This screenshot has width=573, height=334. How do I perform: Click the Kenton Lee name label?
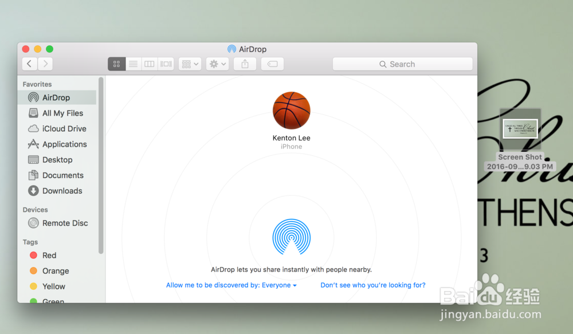291,137
